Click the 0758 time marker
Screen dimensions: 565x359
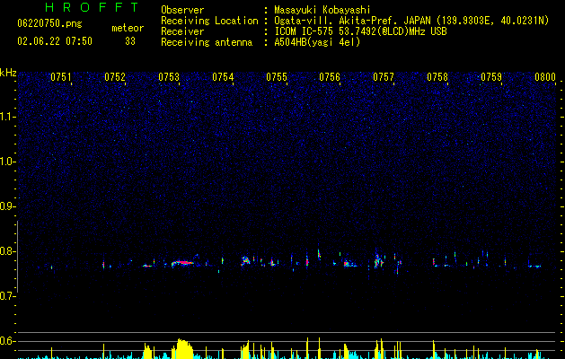coord(437,77)
